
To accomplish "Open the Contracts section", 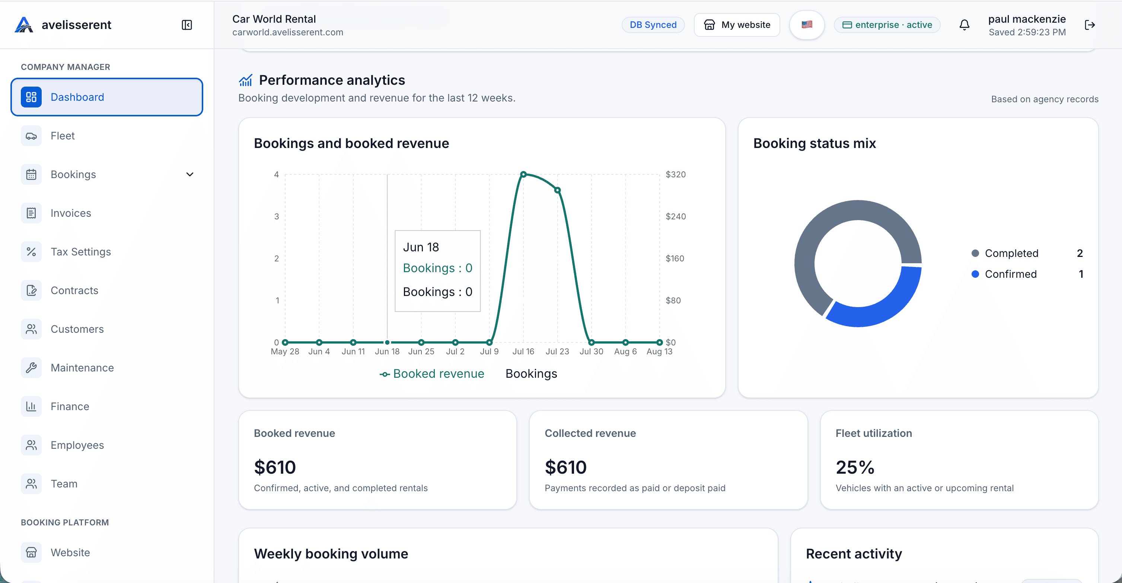I will (107, 291).
